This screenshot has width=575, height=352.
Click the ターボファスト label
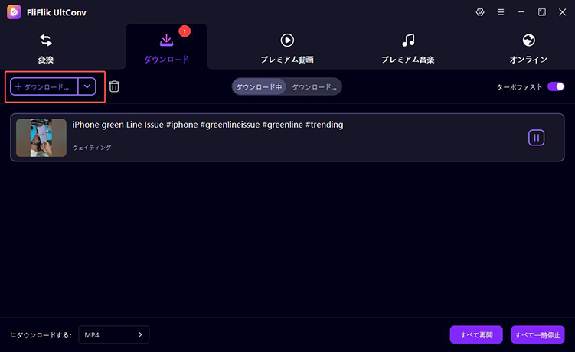click(x=519, y=87)
